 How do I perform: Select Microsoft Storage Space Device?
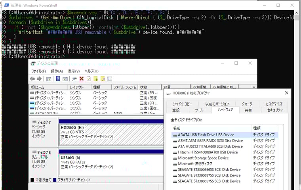(225, 158)
